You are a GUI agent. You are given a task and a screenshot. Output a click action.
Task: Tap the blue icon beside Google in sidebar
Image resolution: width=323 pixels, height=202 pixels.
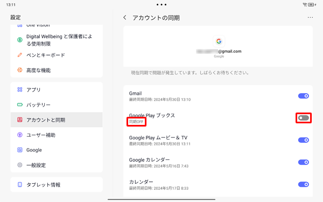tap(20, 150)
